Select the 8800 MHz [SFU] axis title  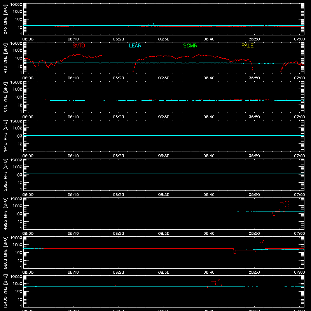click(5, 252)
